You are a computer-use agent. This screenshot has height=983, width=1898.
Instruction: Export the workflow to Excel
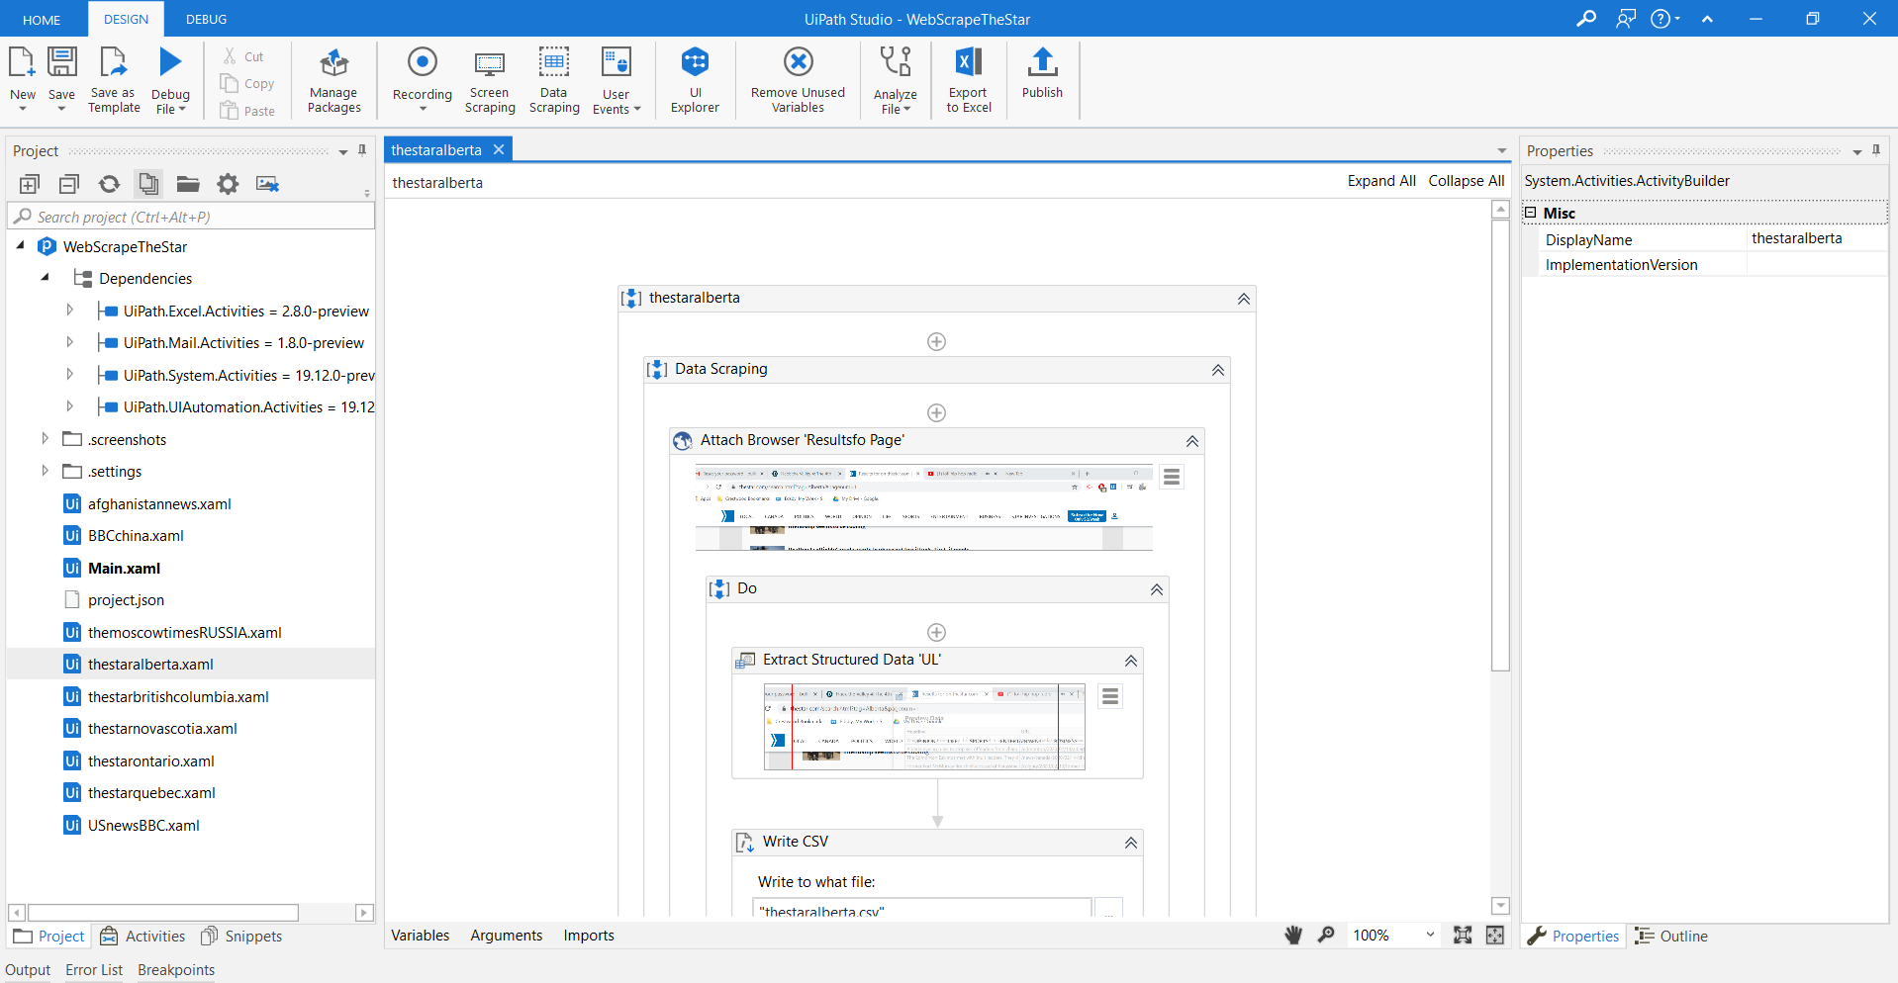(x=969, y=81)
